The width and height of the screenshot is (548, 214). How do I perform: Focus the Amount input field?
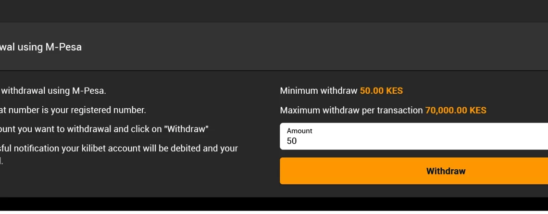414,136
